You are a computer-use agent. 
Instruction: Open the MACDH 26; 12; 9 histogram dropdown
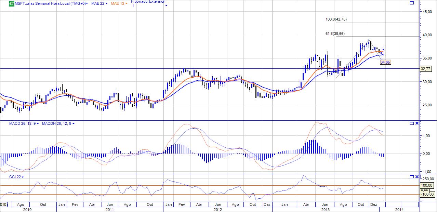pos(73,123)
